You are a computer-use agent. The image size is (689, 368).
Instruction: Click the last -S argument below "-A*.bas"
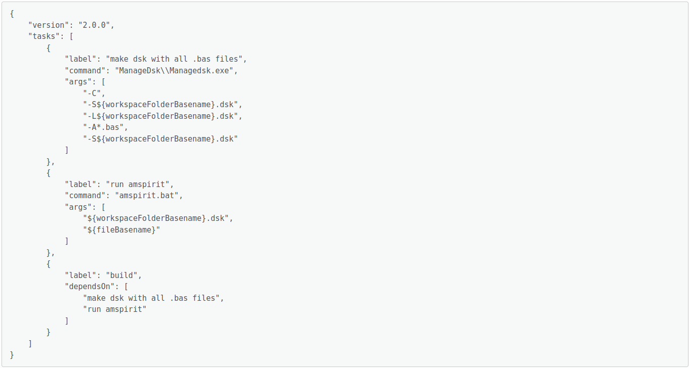160,139
